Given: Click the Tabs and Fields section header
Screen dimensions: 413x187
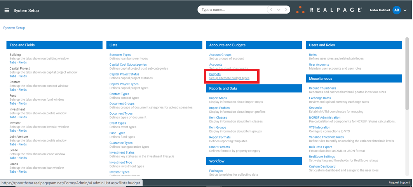Looking at the screenshot, I should [x=54, y=45].
